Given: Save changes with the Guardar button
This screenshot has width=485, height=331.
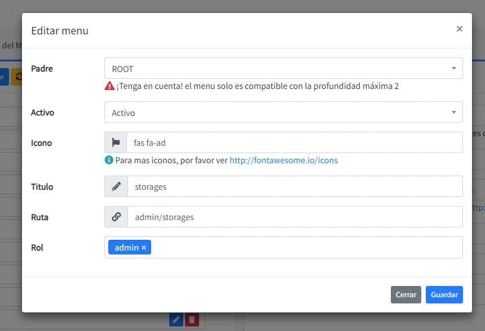Looking at the screenshot, I should (x=444, y=294).
